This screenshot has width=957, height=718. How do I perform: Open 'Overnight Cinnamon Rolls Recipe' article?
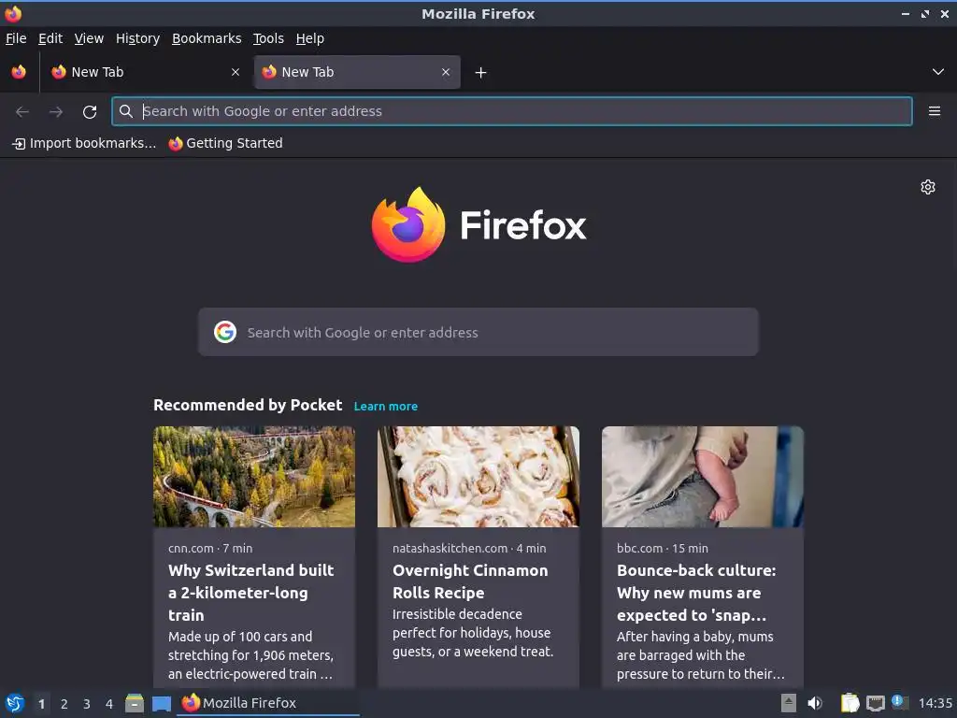470,582
